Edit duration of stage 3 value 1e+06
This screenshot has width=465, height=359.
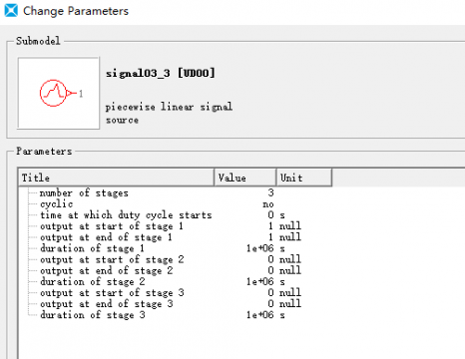[x=260, y=315]
